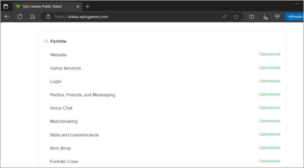
Task: Open browser essentials heart icon
Action: point(278,17)
